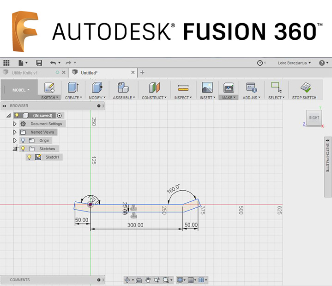Open the INSPECT menu

coord(183,98)
